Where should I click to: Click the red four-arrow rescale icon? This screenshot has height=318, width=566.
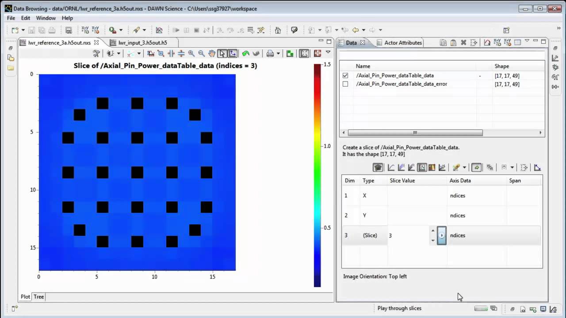pyautogui.click(x=317, y=53)
